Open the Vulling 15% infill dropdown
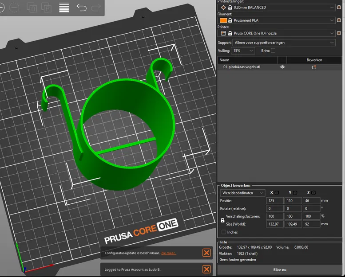The height and width of the screenshot is (277, 345). [243, 51]
